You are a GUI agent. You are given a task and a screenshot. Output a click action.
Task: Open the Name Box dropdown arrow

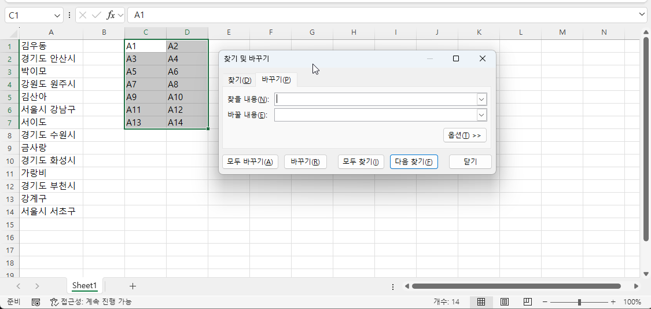57,16
